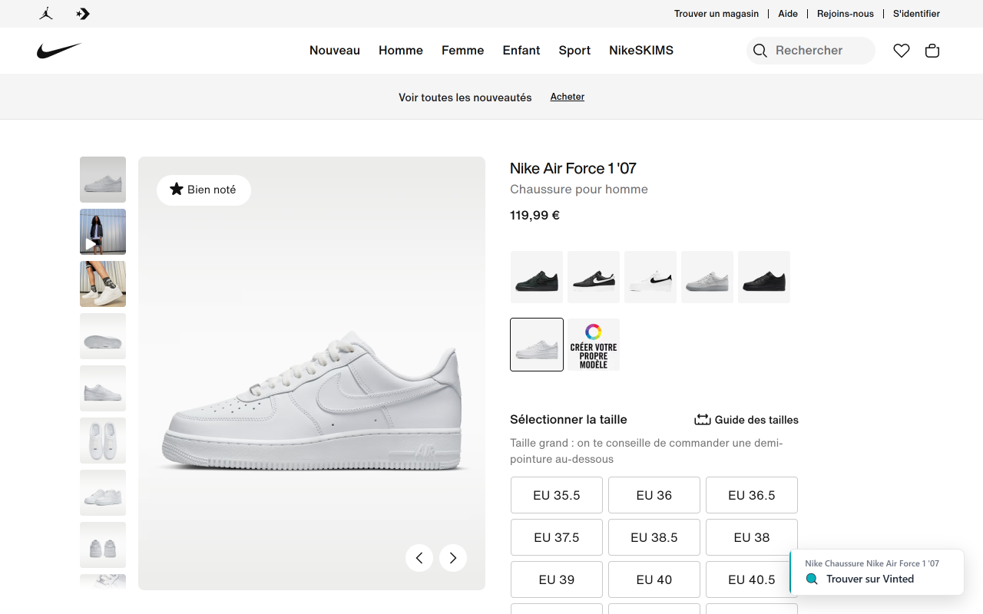Click the search magnifier icon
Image resolution: width=983 pixels, height=614 pixels.
pyautogui.click(x=760, y=51)
